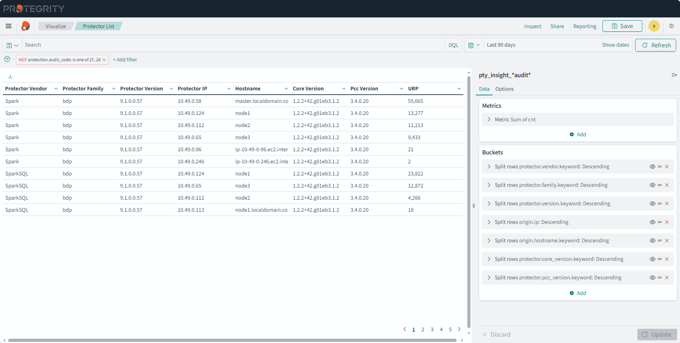This screenshot has height=343, width=680.
Task: Toggle visibility of origin.ip bucket
Action: point(652,222)
